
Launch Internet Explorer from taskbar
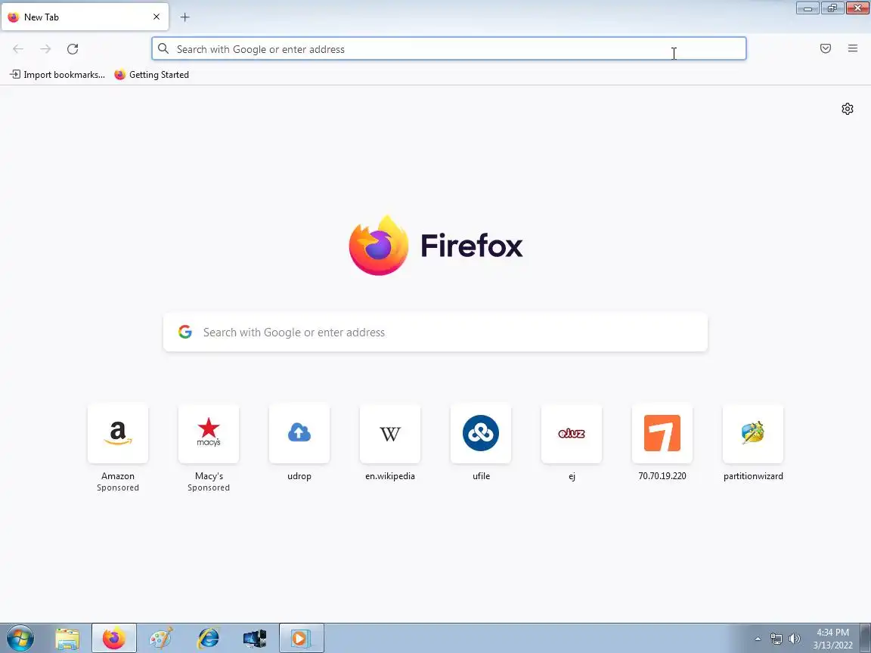click(209, 639)
